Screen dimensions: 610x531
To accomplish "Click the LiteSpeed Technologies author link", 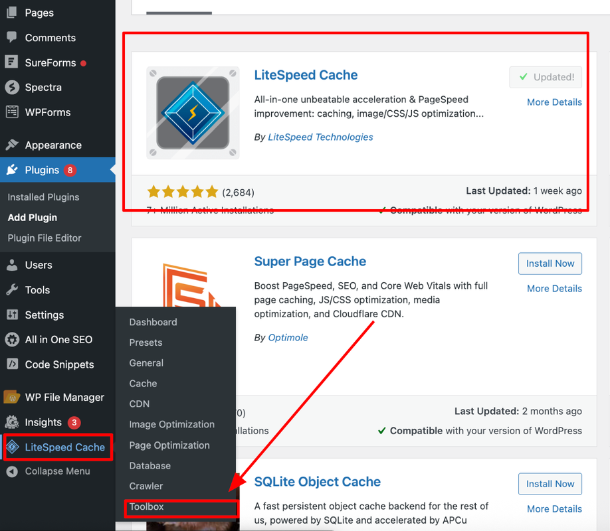I will tap(320, 137).
